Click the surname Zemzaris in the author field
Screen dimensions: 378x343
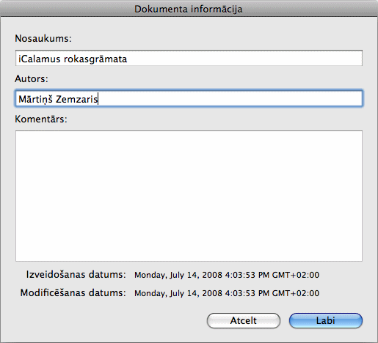pyautogui.click(x=77, y=99)
